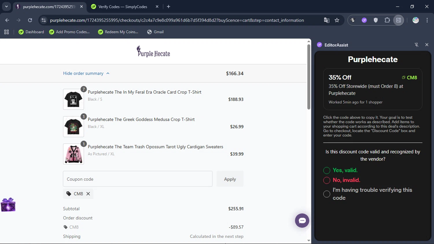
Task: Open the Greek Goddess Medusa T-Shirt thumbnail
Action: (73, 126)
